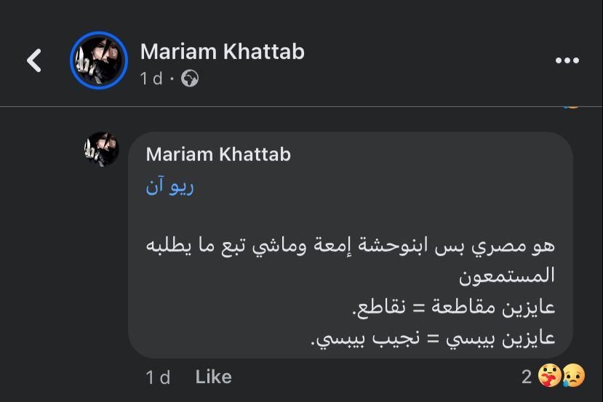The height and width of the screenshot is (402, 603).
Task: Click the globe public audience icon
Action: pyautogui.click(x=190, y=79)
